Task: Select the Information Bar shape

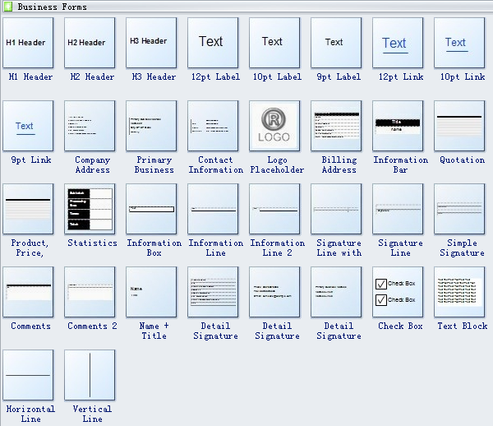Action: pos(398,126)
